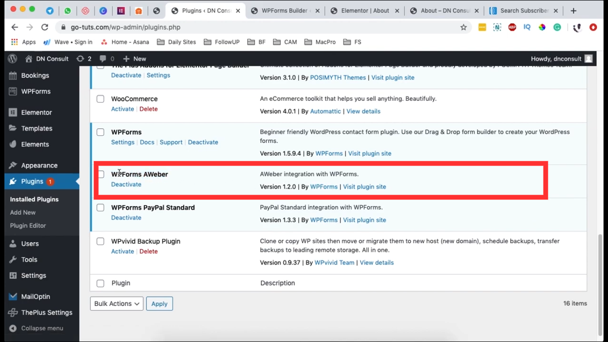The width and height of the screenshot is (608, 342).
Task: Open the IQ extension icon
Action: click(527, 27)
